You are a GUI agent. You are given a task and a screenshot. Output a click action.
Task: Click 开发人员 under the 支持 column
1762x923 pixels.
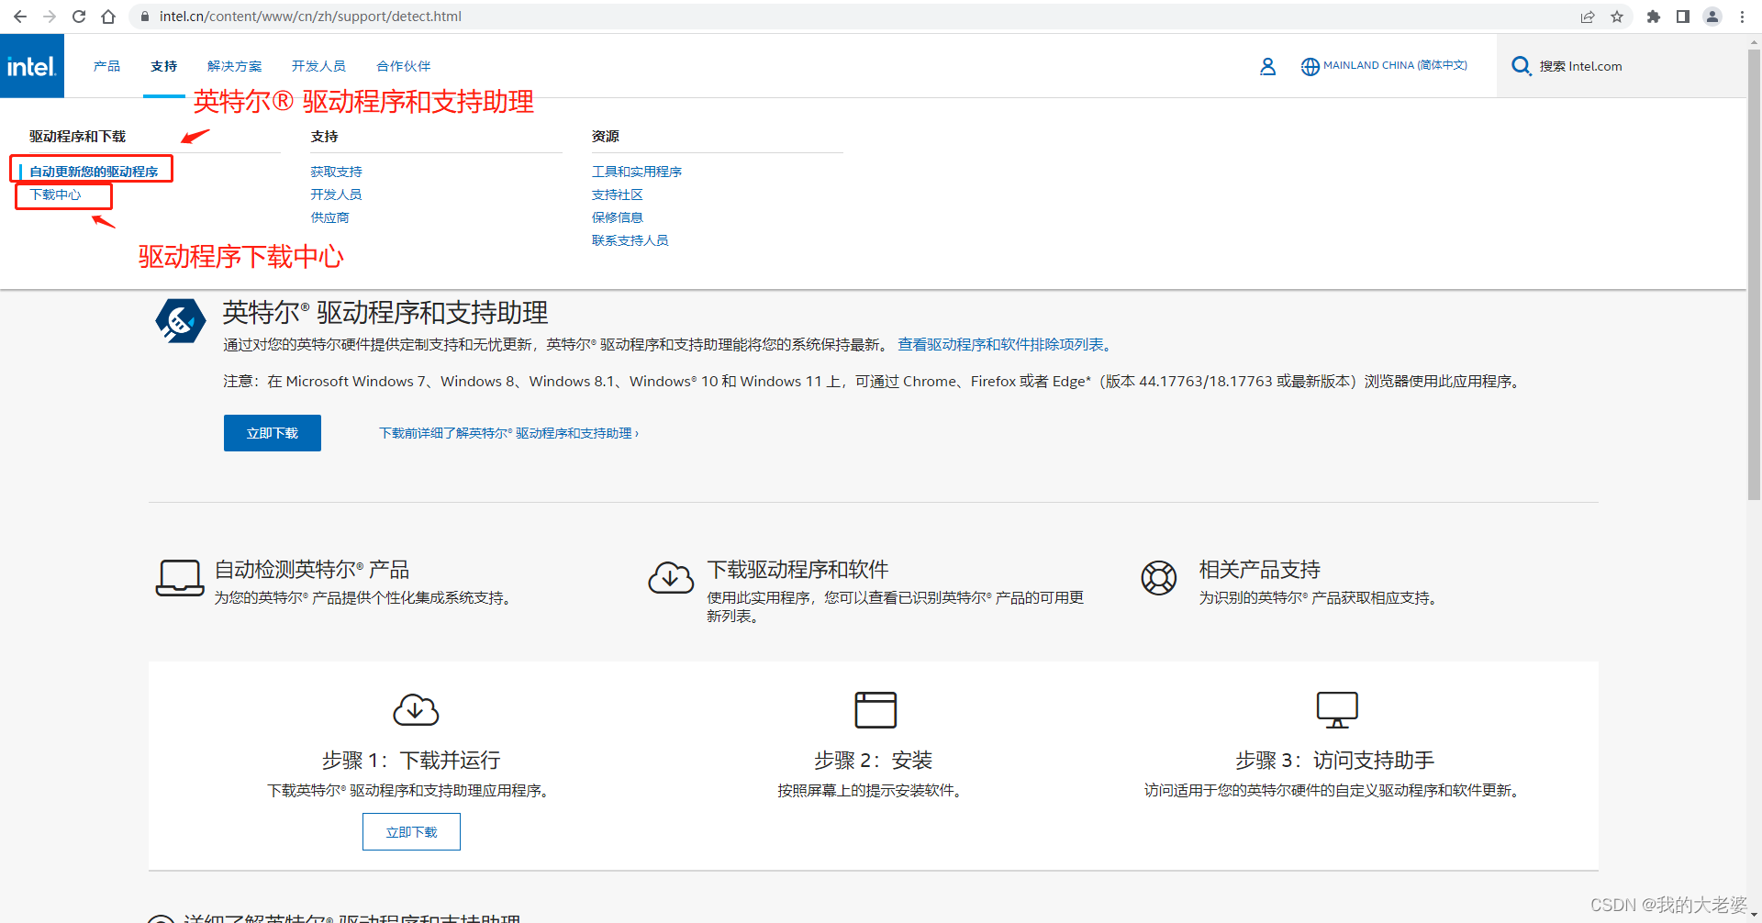[x=336, y=195]
